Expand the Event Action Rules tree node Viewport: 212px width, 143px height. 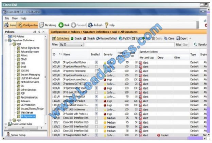[6, 124]
